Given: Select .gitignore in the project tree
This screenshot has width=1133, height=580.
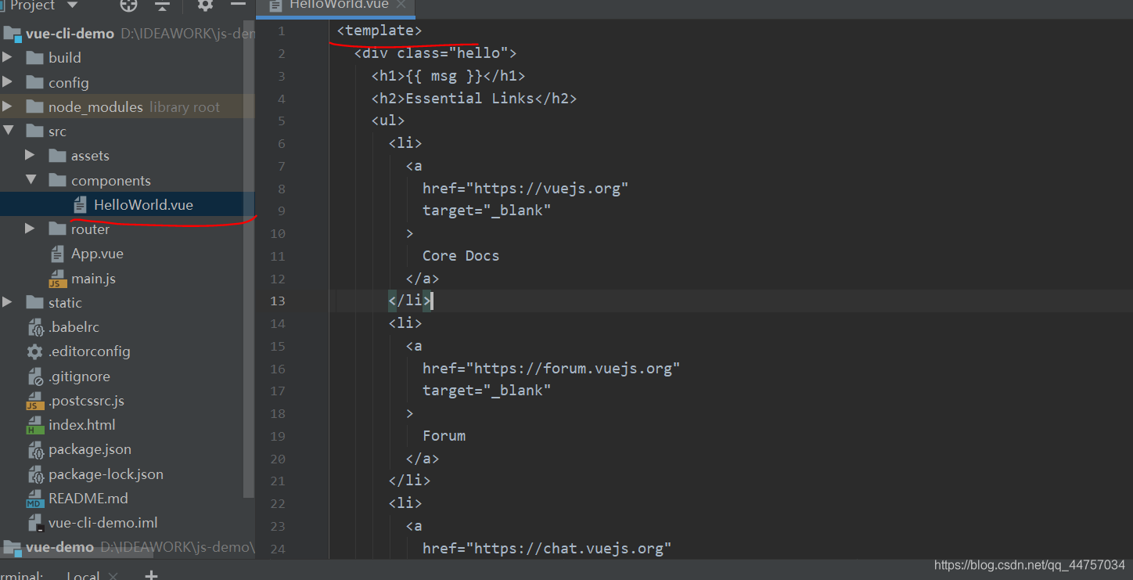Looking at the screenshot, I should [x=79, y=376].
